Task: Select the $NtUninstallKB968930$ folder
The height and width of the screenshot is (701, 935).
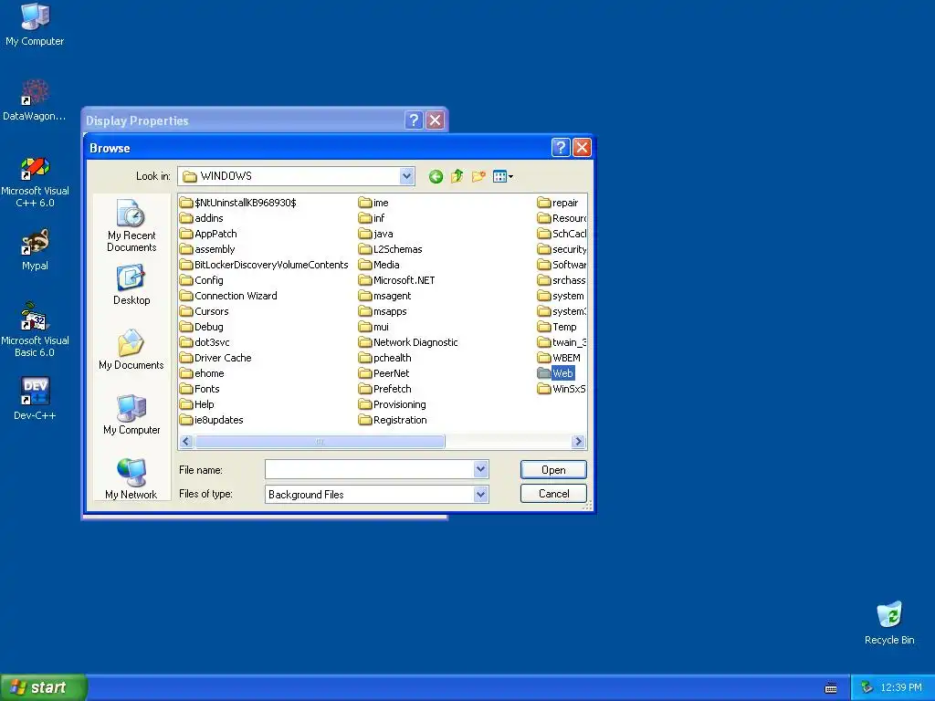Action: [238, 203]
